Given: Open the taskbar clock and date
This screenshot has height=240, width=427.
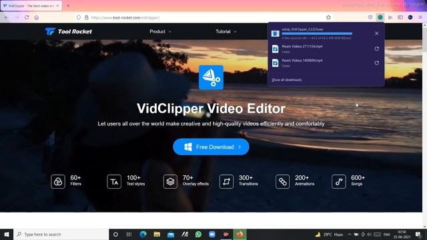Looking at the screenshot, I should click(402, 234).
